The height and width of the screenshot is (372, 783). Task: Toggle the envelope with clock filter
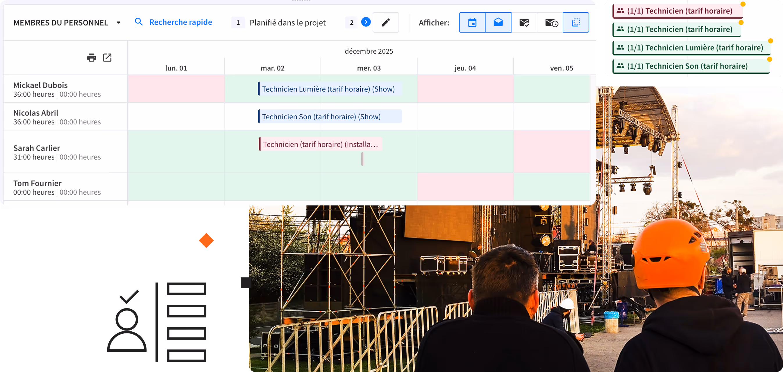click(x=551, y=22)
